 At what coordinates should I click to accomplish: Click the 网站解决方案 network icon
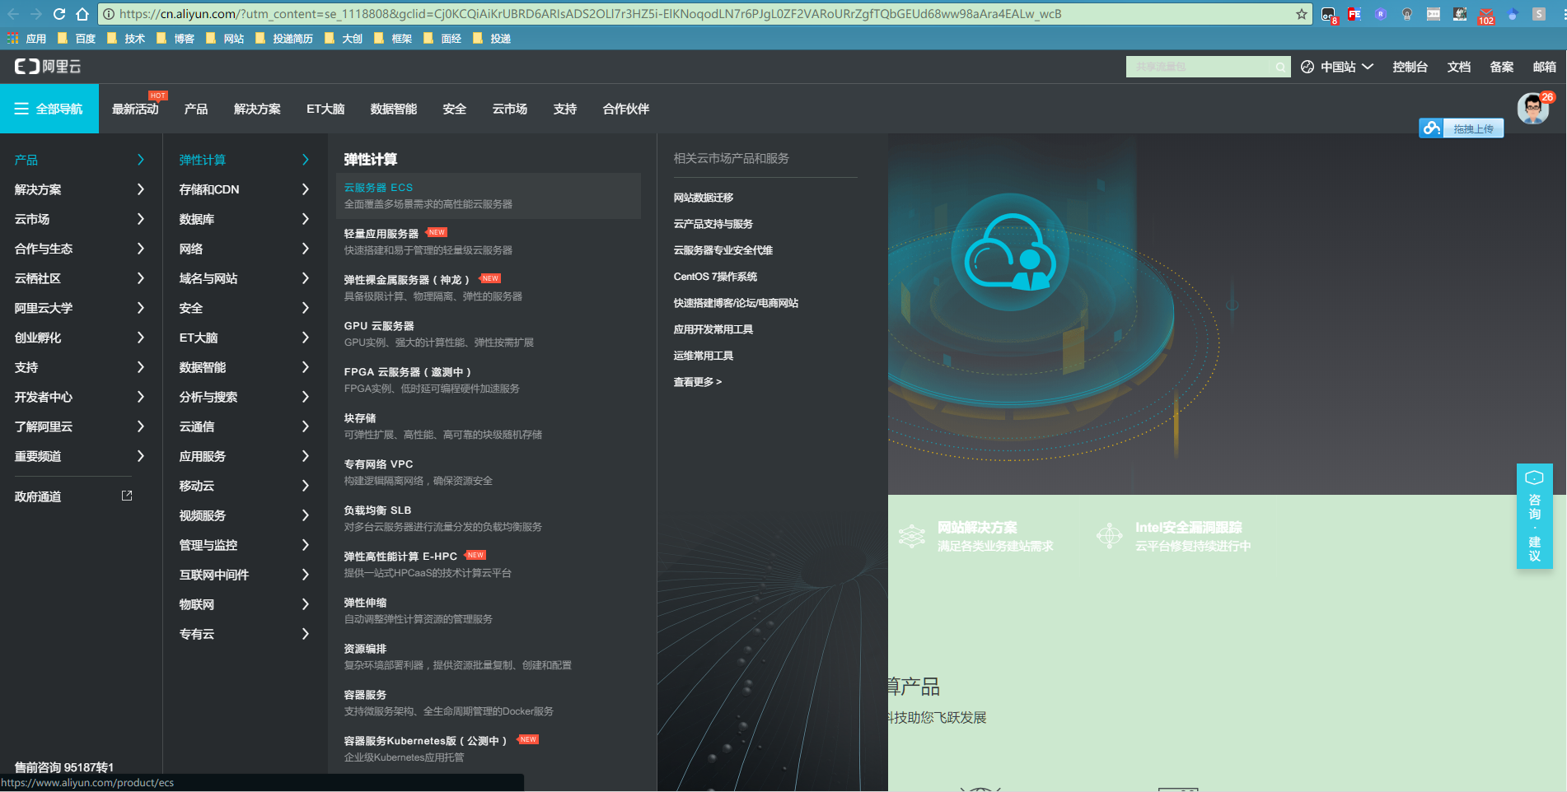[912, 536]
